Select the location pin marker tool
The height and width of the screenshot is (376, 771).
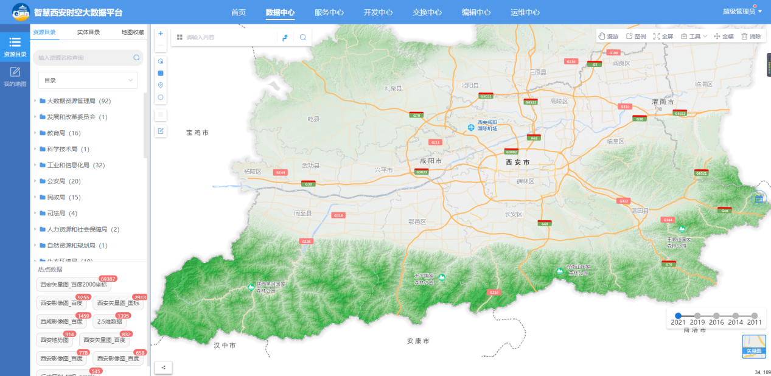pos(161,85)
